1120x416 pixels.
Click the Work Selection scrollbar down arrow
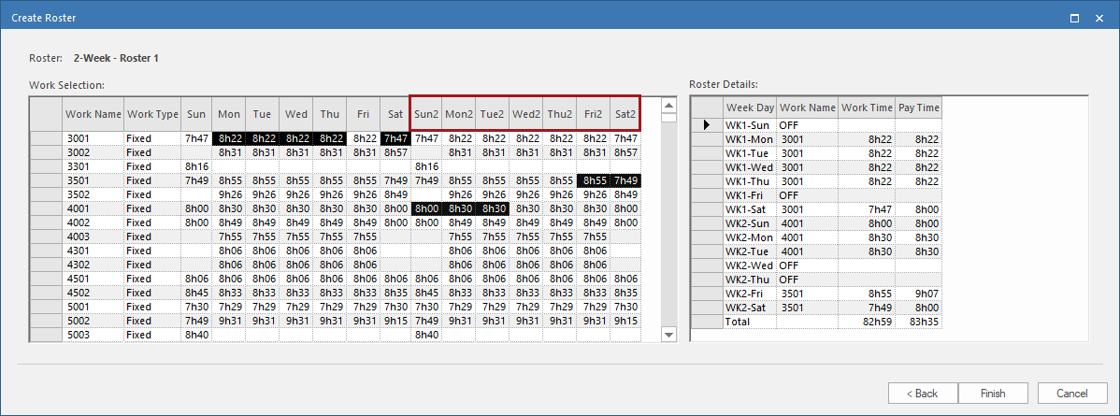coord(668,335)
